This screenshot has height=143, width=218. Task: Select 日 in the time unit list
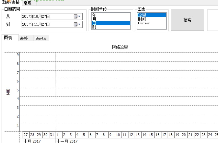111,23
